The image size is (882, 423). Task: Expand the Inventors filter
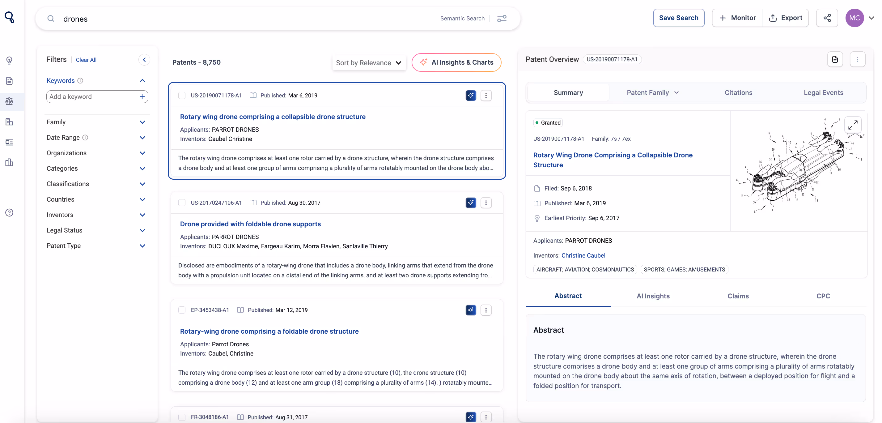coord(142,215)
